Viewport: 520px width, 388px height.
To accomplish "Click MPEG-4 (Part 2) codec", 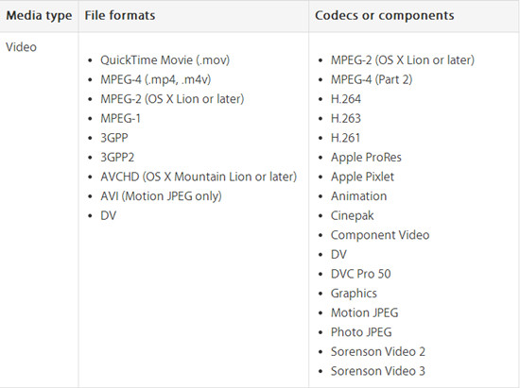I will tap(372, 80).
